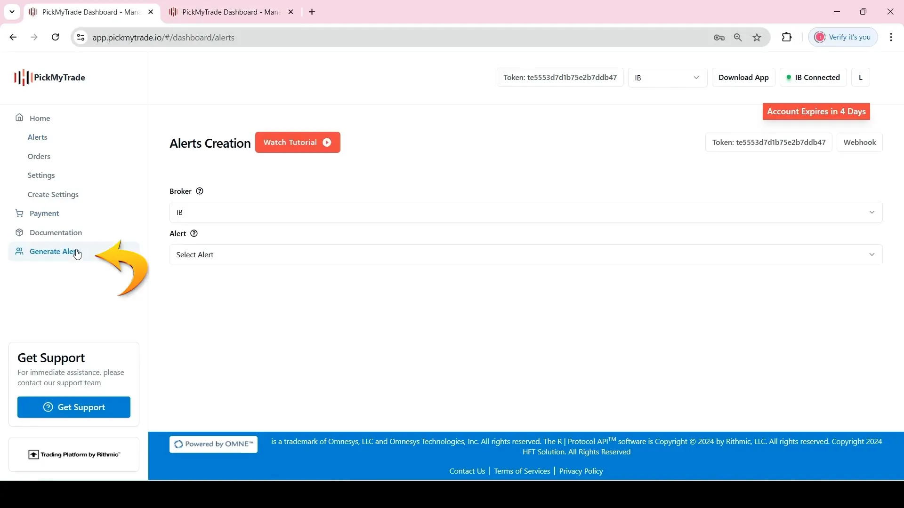Open Home in the sidebar
The image size is (904, 508).
pos(40,118)
